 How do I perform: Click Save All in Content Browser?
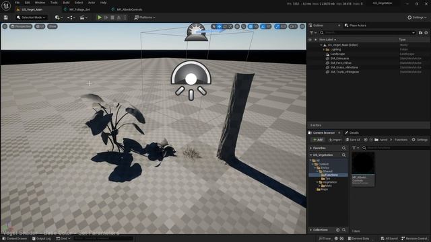(x=353, y=140)
